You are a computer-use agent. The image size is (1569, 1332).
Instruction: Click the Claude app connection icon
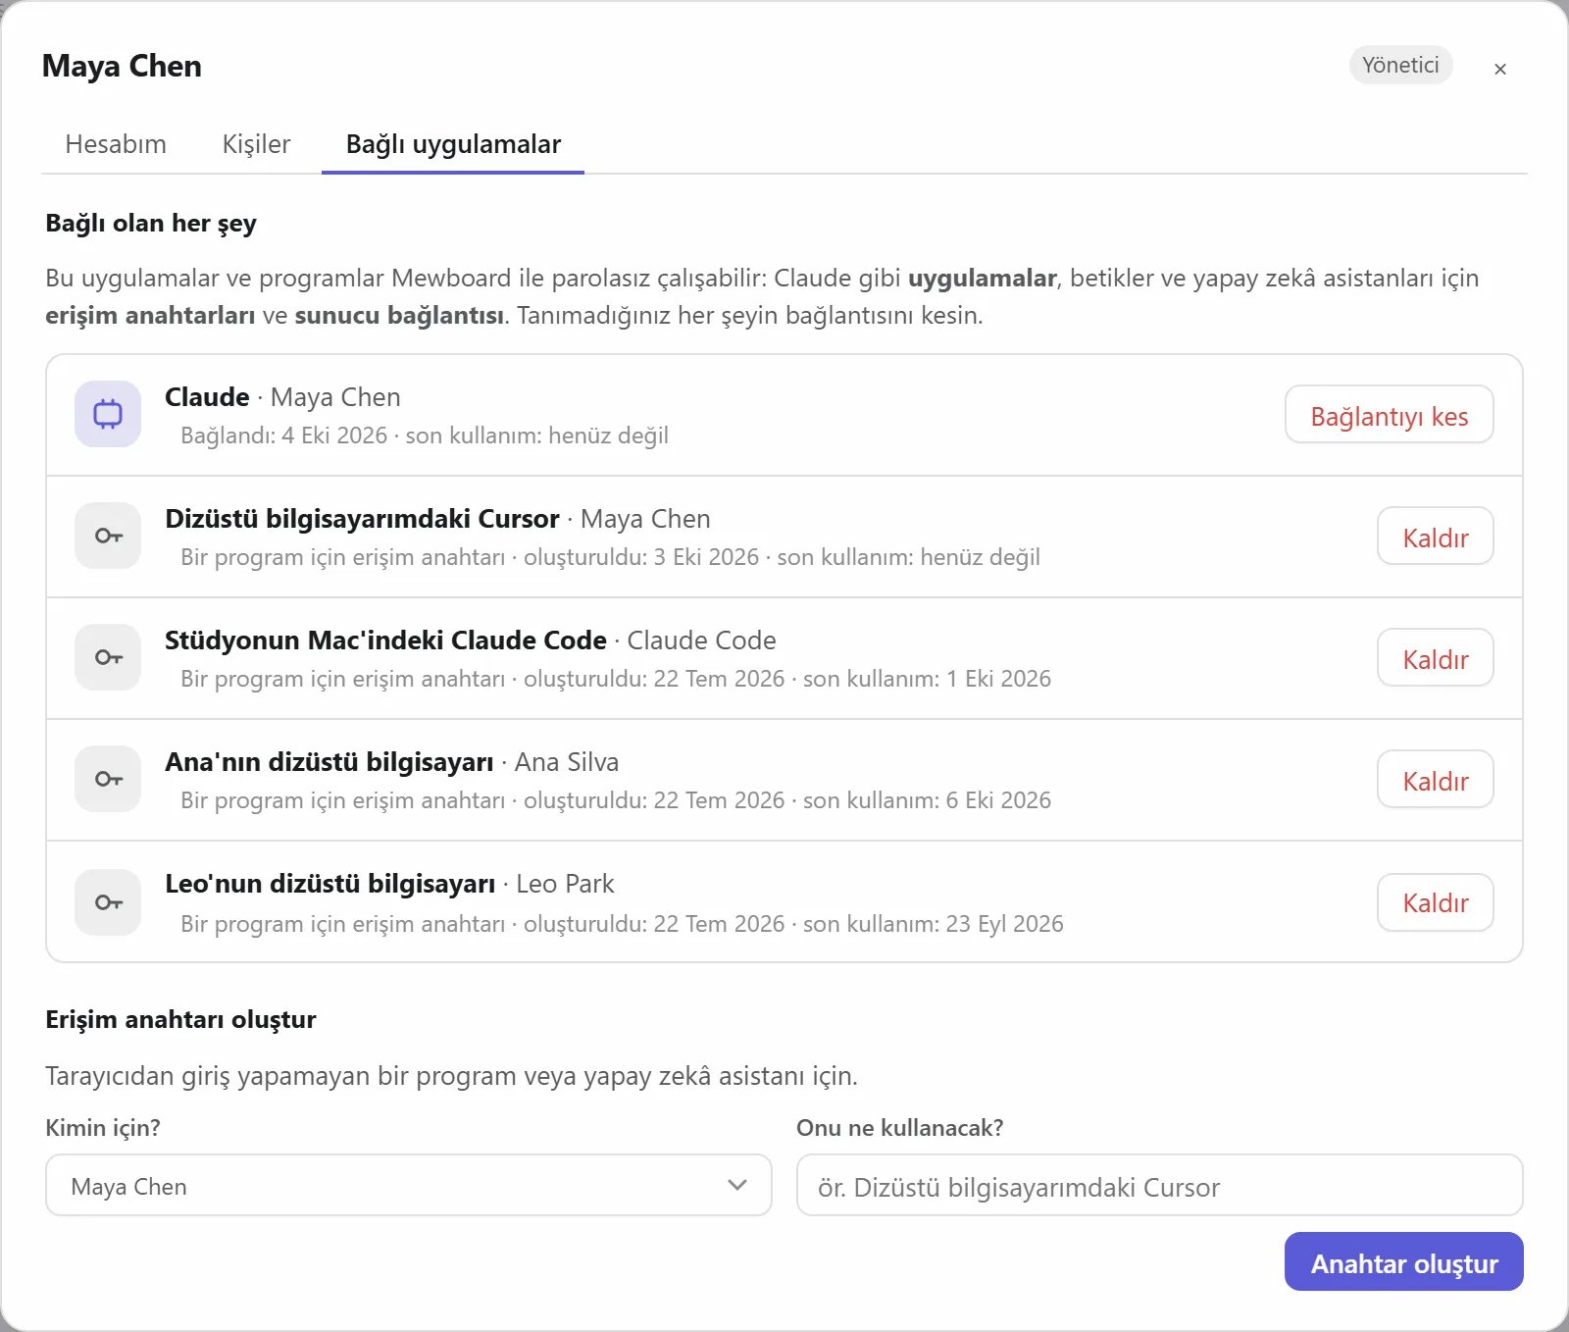tap(108, 414)
